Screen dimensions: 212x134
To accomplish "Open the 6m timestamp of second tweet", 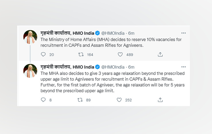I will (x=131, y=67).
